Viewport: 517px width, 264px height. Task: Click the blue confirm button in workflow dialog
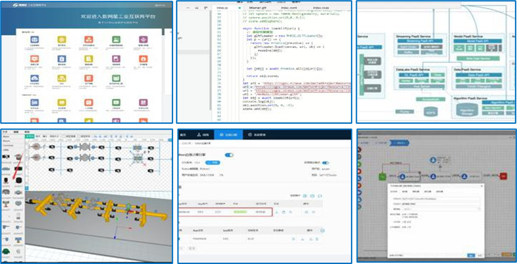tap(470, 255)
